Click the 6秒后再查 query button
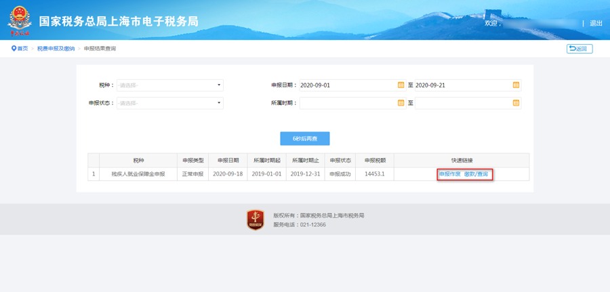 304,138
